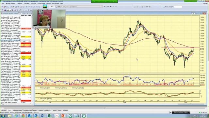This screenshot has width=209, height=118.
Task: Click the server time text in status bar
Action: pos(19,113)
